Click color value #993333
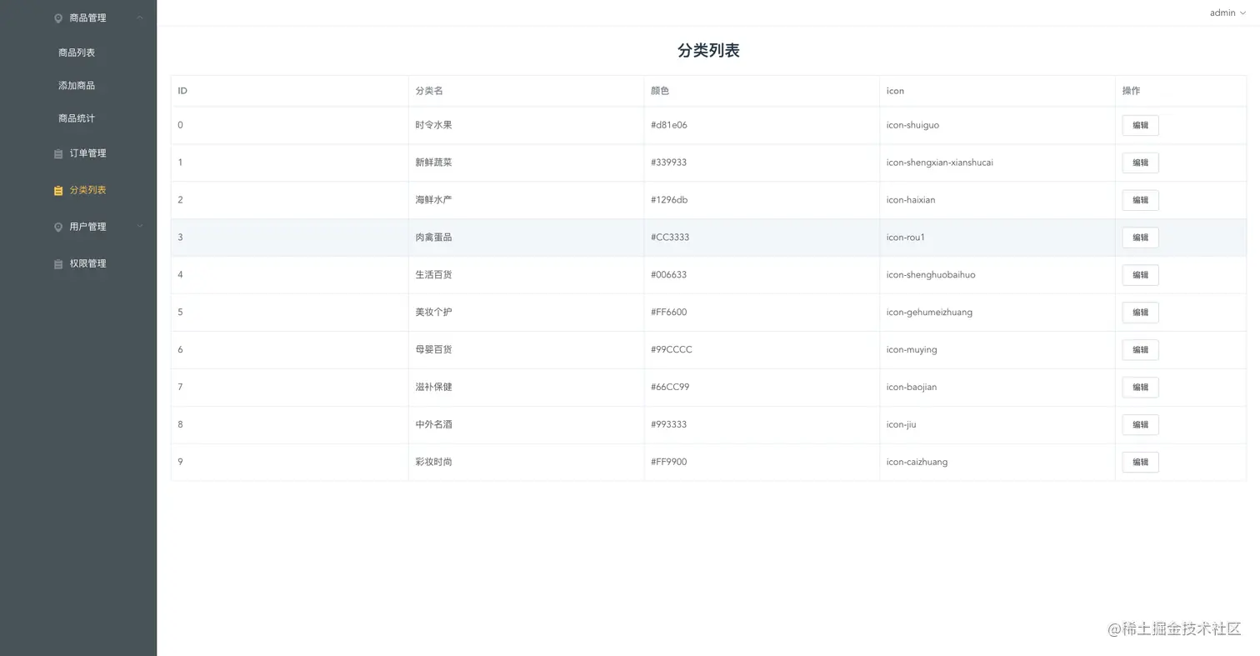The image size is (1260, 656). pyautogui.click(x=669, y=425)
